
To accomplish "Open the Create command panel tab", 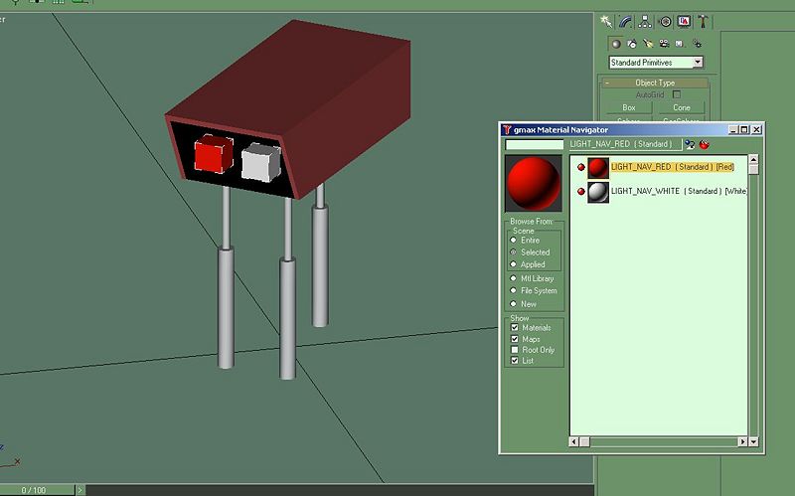I will pyautogui.click(x=606, y=21).
